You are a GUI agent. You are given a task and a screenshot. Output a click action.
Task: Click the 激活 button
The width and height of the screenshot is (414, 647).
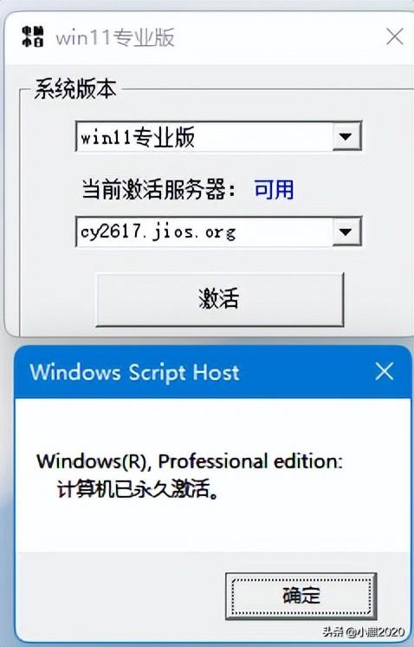[x=220, y=299]
